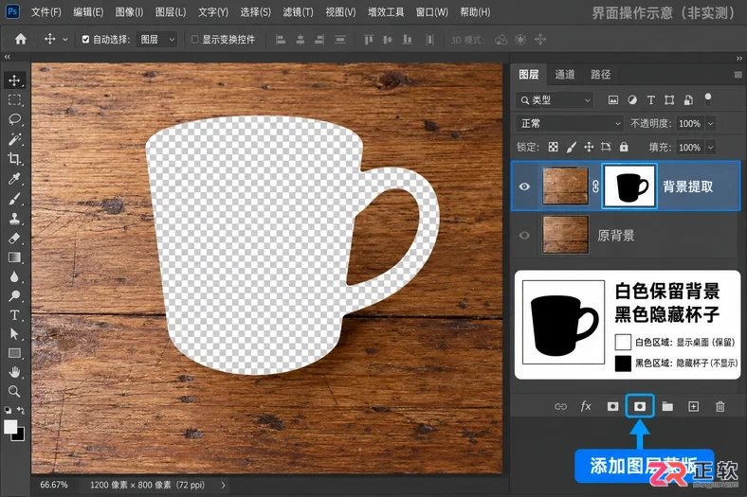
Task: Select the Zoom magnifier tool
Action: coord(14,391)
